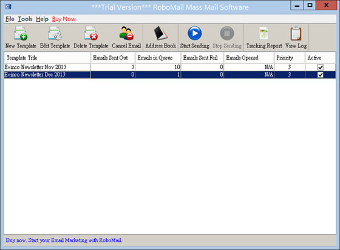
Task: Open the Tools menu
Action: pyautogui.click(x=25, y=19)
